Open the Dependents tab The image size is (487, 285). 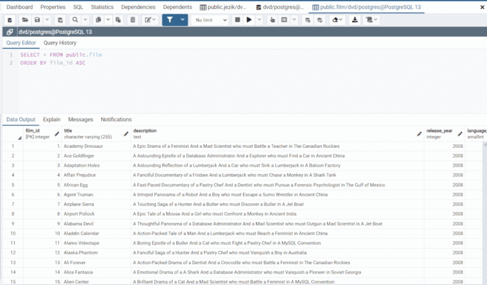(178, 7)
